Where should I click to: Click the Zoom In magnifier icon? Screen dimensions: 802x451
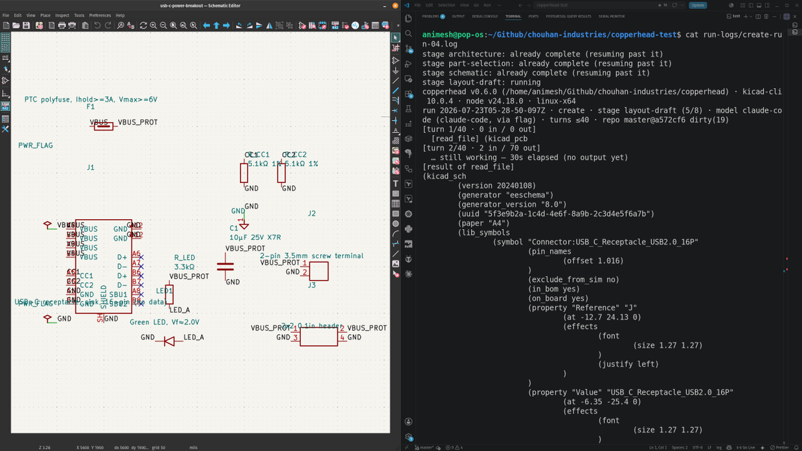click(x=153, y=25)
